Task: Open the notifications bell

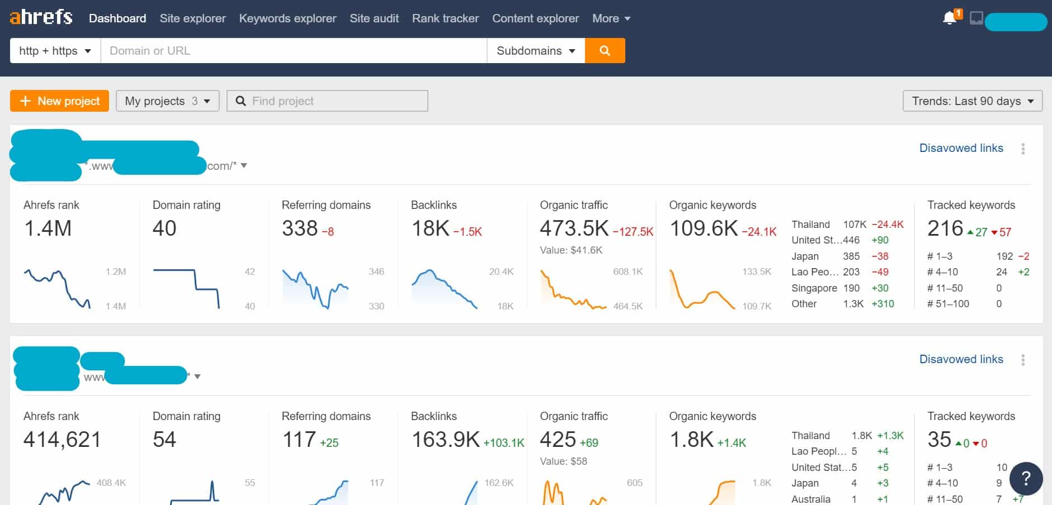Action: point(949,17)
